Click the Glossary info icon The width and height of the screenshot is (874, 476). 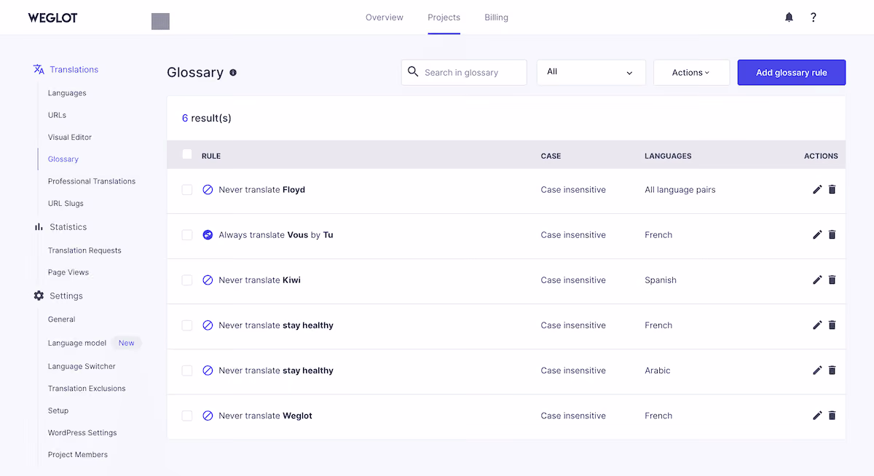tap(233, 73)
